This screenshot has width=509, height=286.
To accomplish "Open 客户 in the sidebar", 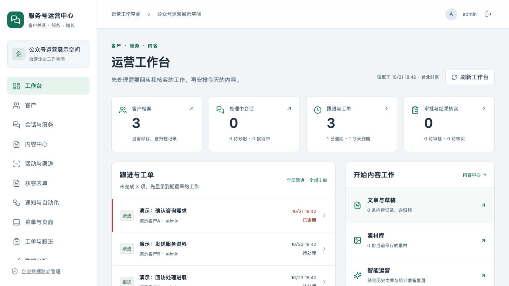I will (48, 105).
